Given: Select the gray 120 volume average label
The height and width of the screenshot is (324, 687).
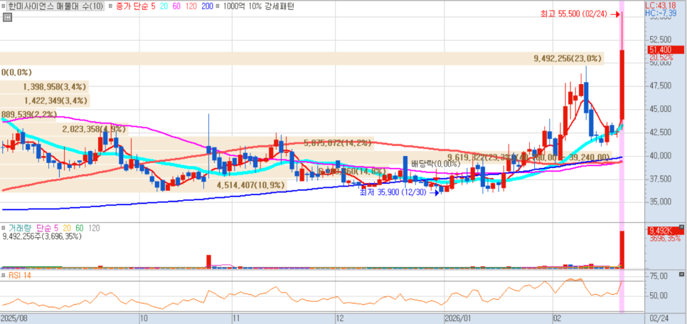Looking at the screenshot, I should point(94,229).
